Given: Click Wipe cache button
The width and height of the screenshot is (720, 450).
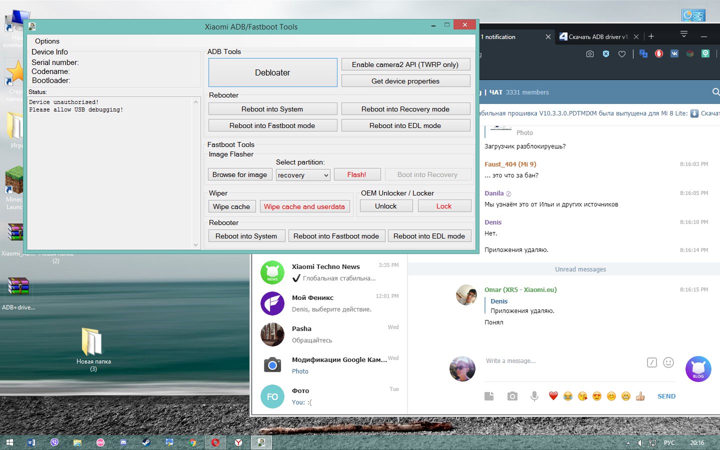Looking at the screenshot, I should click(x=231, y=206).
